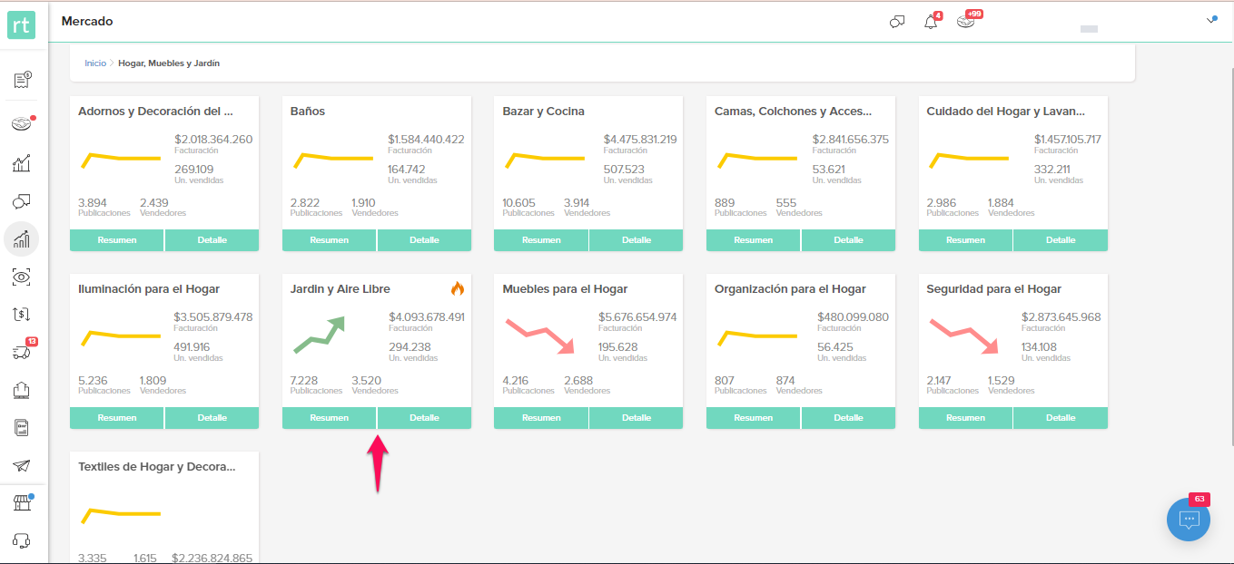1234x564 pixels.
Task: Click the fire icon on Jardín y Aire Libre
Action: pyautogui.click(x=457, y=289)
